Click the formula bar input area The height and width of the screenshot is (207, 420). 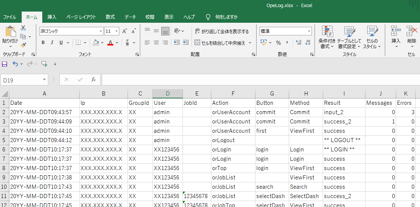pos(261,80)
